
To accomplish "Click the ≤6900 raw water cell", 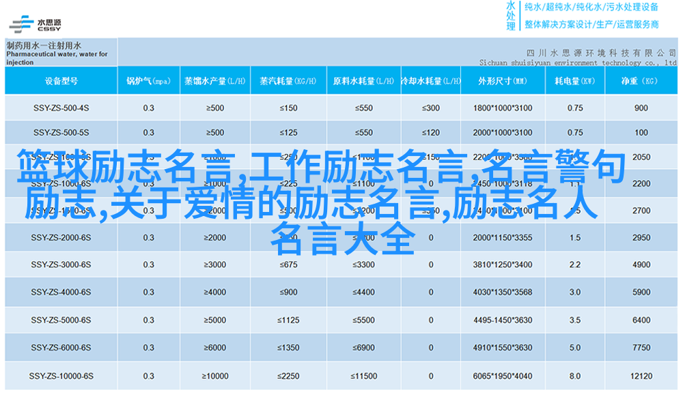I will pyautogui.click(x=364, y=348).
